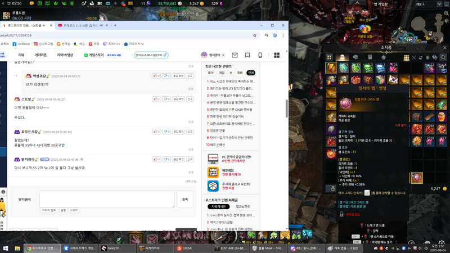450x253 pixels.
Task: Switch to STOVE taskbar window
Action: pos(192,248)
